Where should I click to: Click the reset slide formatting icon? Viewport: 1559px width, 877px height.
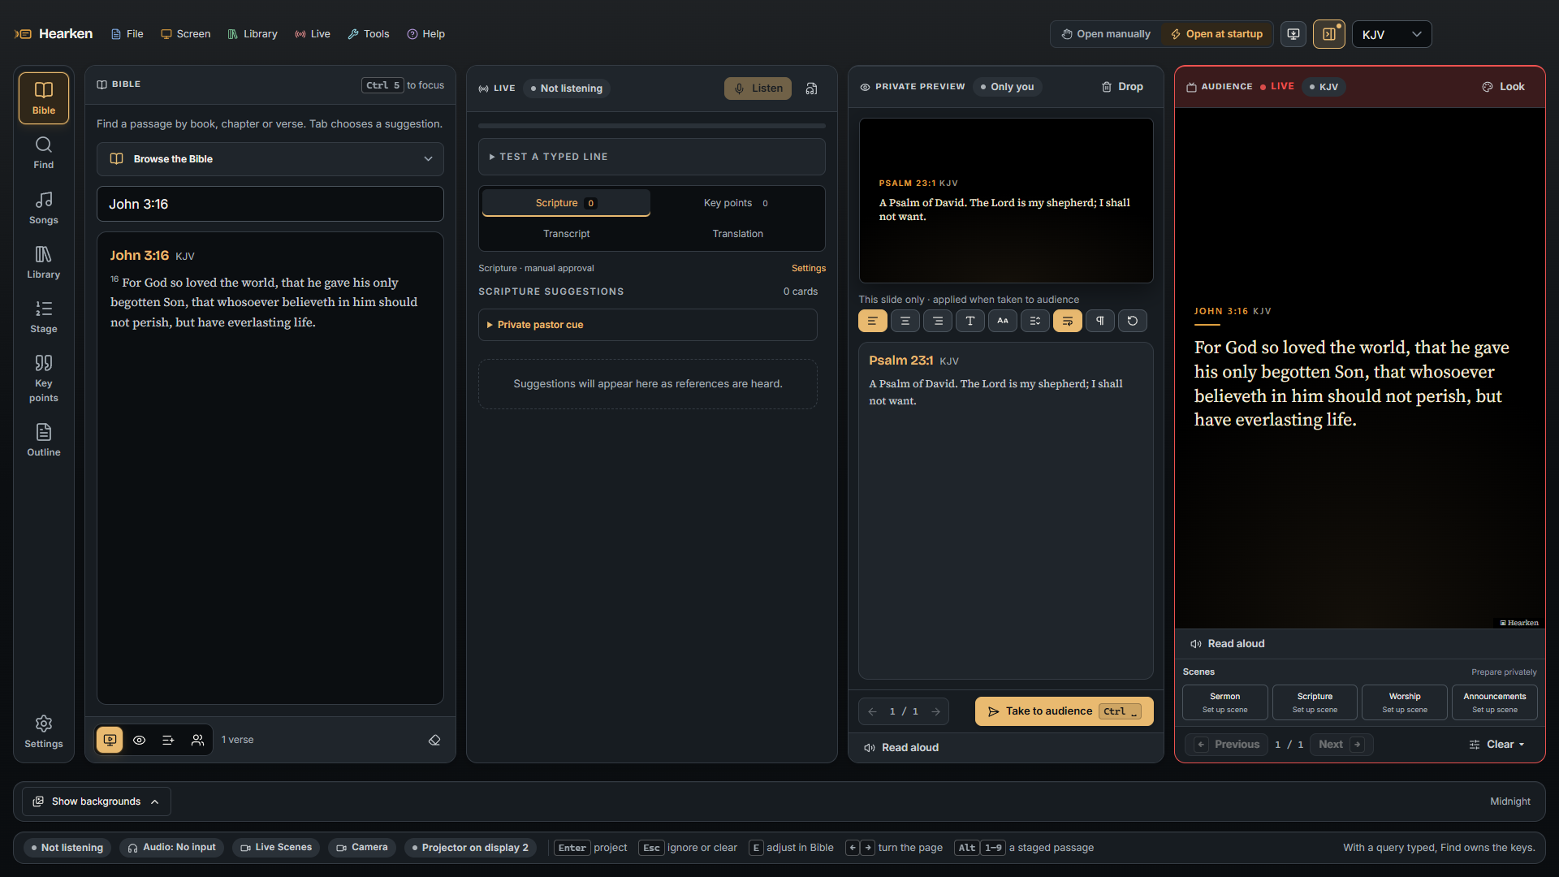click(1133, 321)
